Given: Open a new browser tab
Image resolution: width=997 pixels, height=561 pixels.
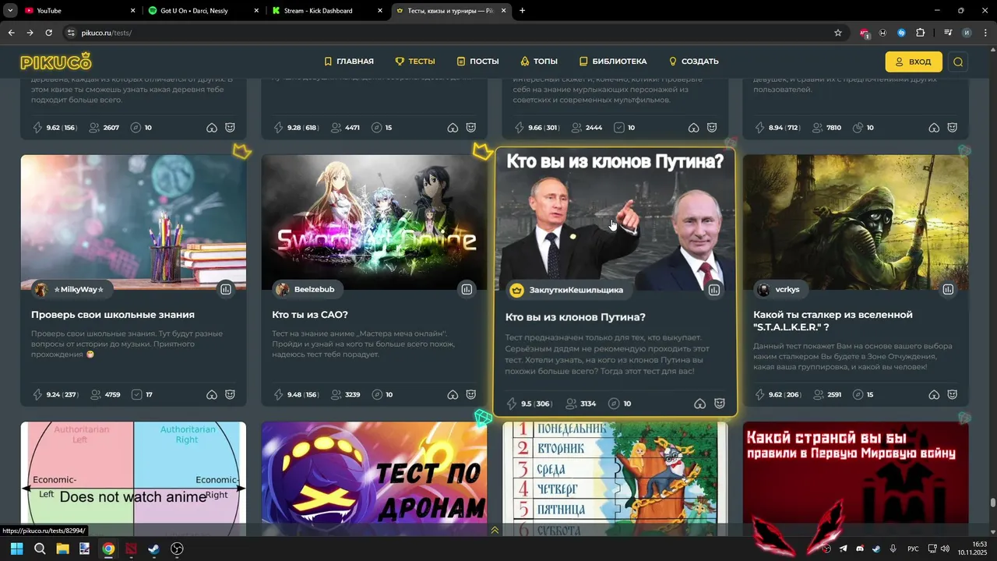Looking at the screenshot, I should [x=522, y=11].
